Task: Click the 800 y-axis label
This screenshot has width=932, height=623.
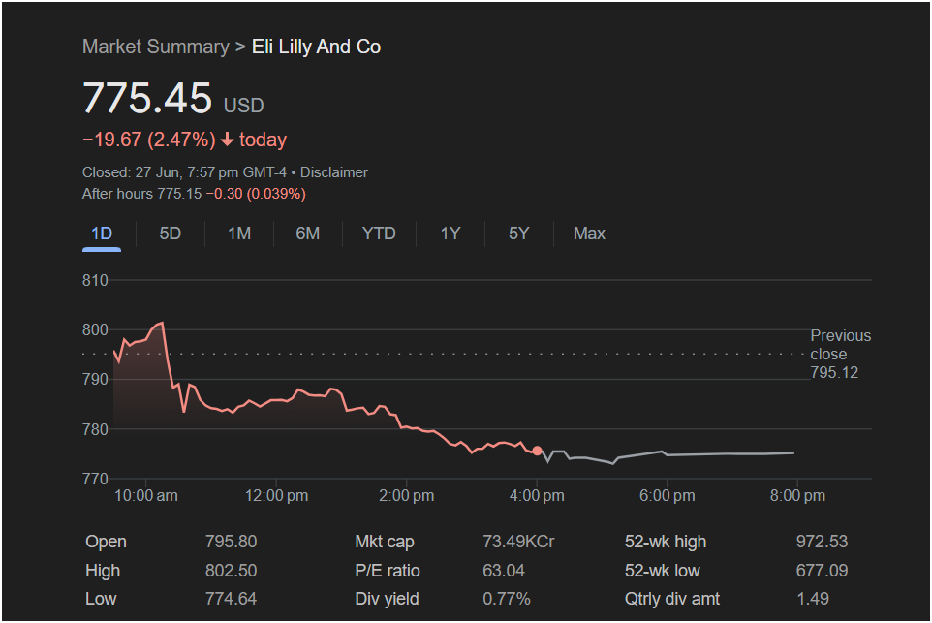Action: pos(95,330)
